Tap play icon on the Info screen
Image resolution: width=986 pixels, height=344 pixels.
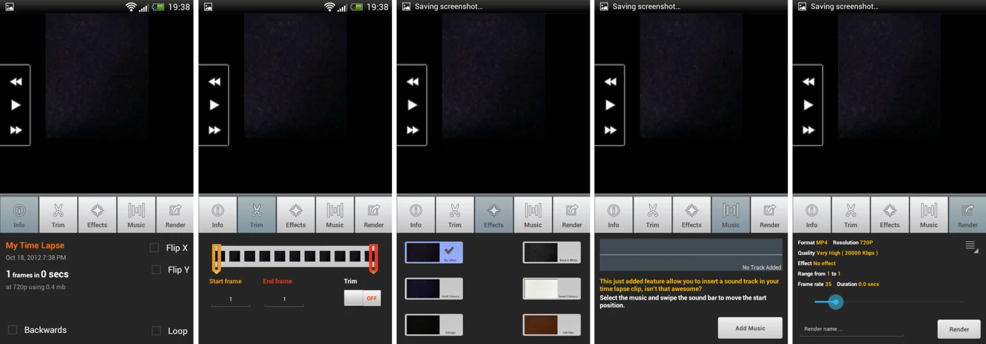(15, 105)
